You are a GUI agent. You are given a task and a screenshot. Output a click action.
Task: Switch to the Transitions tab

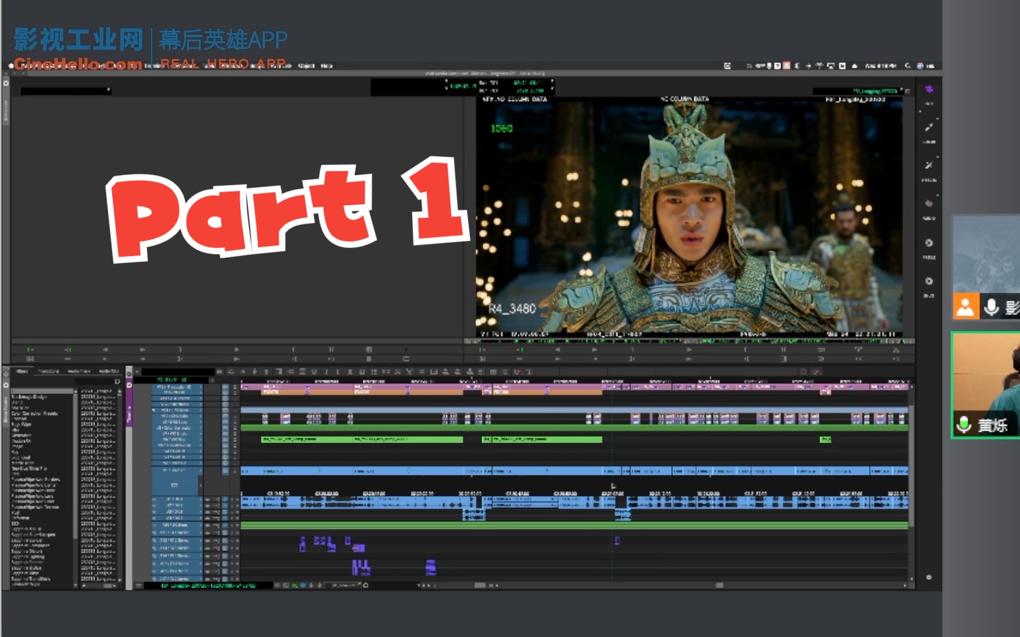click(48, 372)
